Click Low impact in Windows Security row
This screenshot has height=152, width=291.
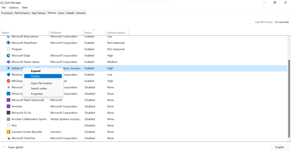pos(110,75)
